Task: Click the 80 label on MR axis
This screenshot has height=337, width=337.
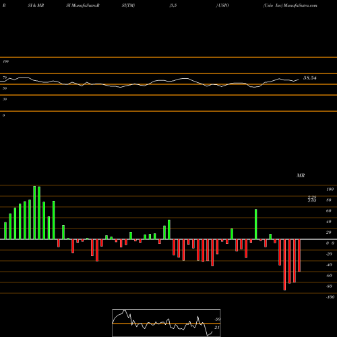Action: point(329,200)
